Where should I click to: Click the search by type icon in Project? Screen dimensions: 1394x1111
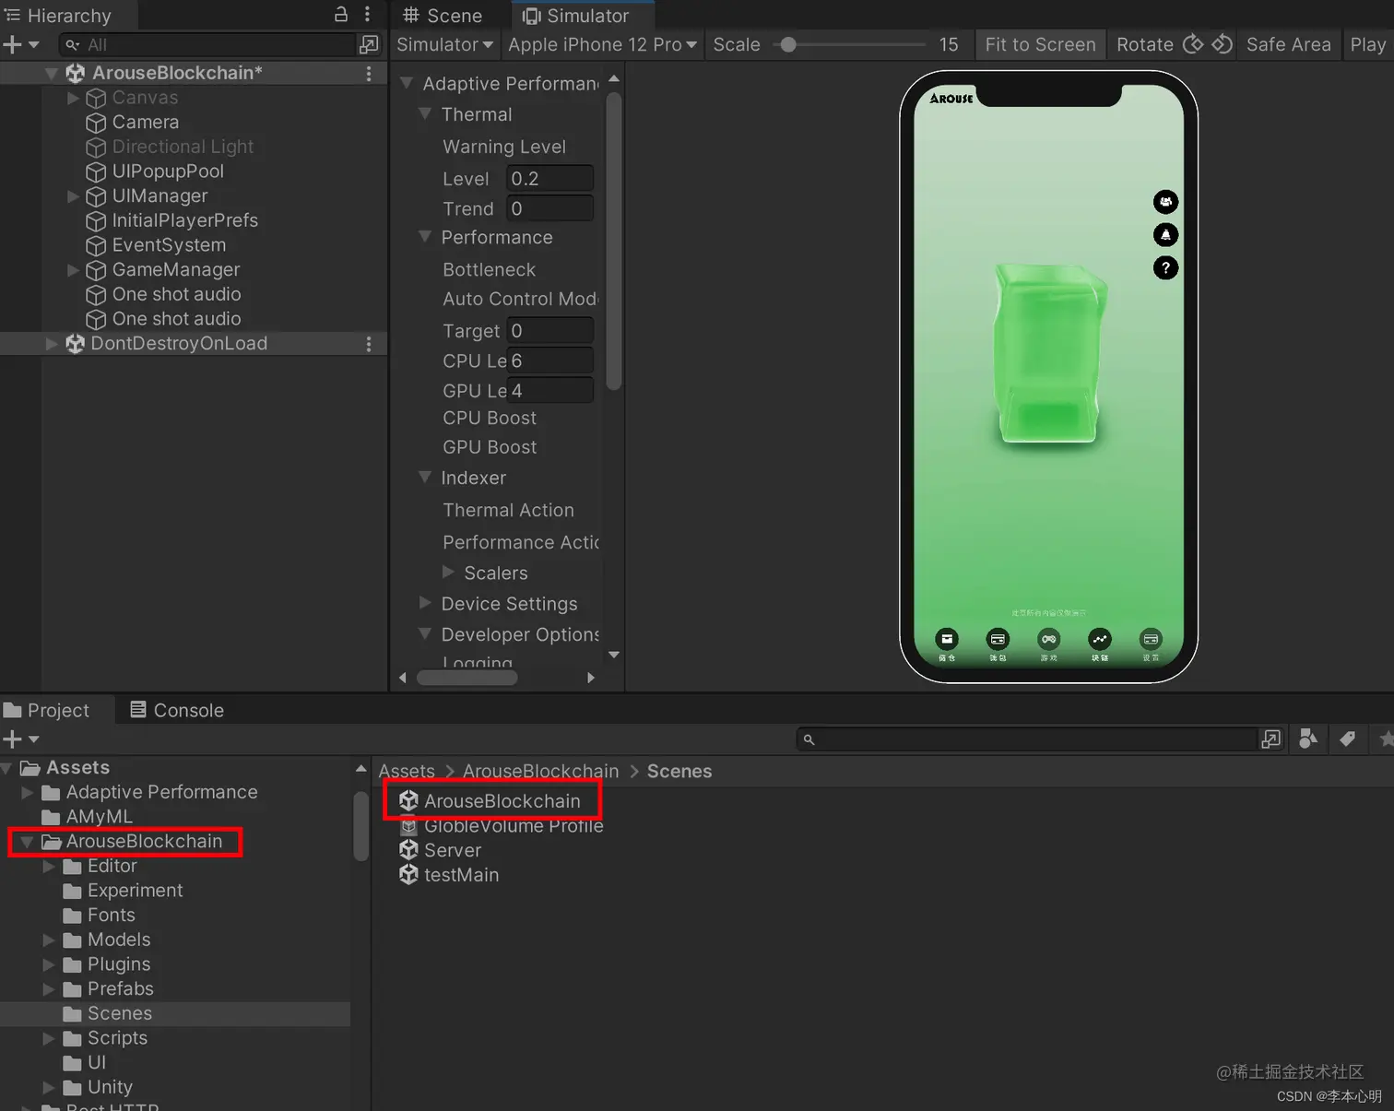pos(1307,739)
